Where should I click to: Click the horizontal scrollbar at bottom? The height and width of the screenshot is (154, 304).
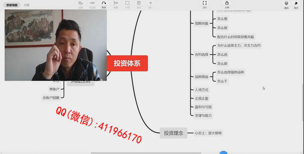[x=146, y=153]
